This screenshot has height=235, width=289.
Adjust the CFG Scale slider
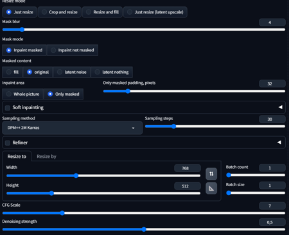[144, 213]
